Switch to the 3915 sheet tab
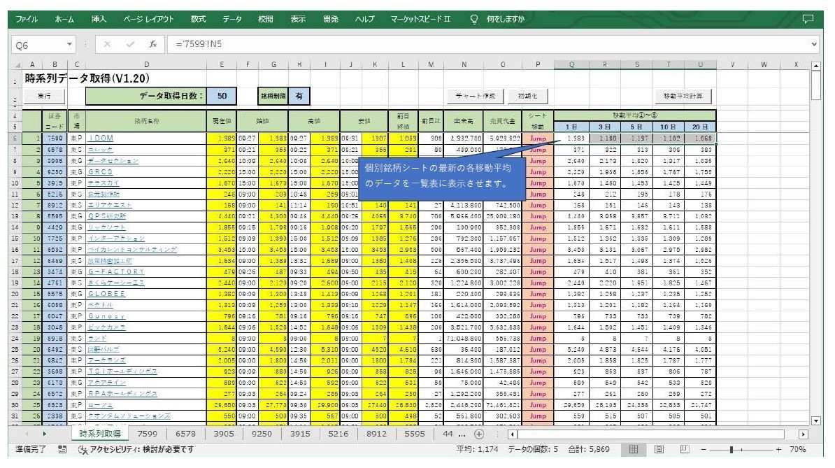Image resolution: width=835 pixels, height=468 pixels. [300, 434]
